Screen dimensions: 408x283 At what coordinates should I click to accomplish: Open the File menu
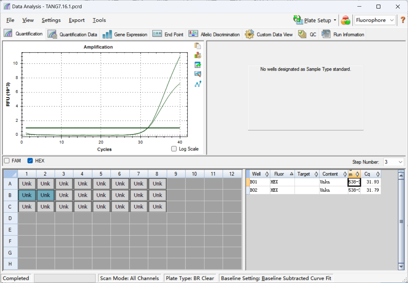pyautogui.click(x=10, y=20)
